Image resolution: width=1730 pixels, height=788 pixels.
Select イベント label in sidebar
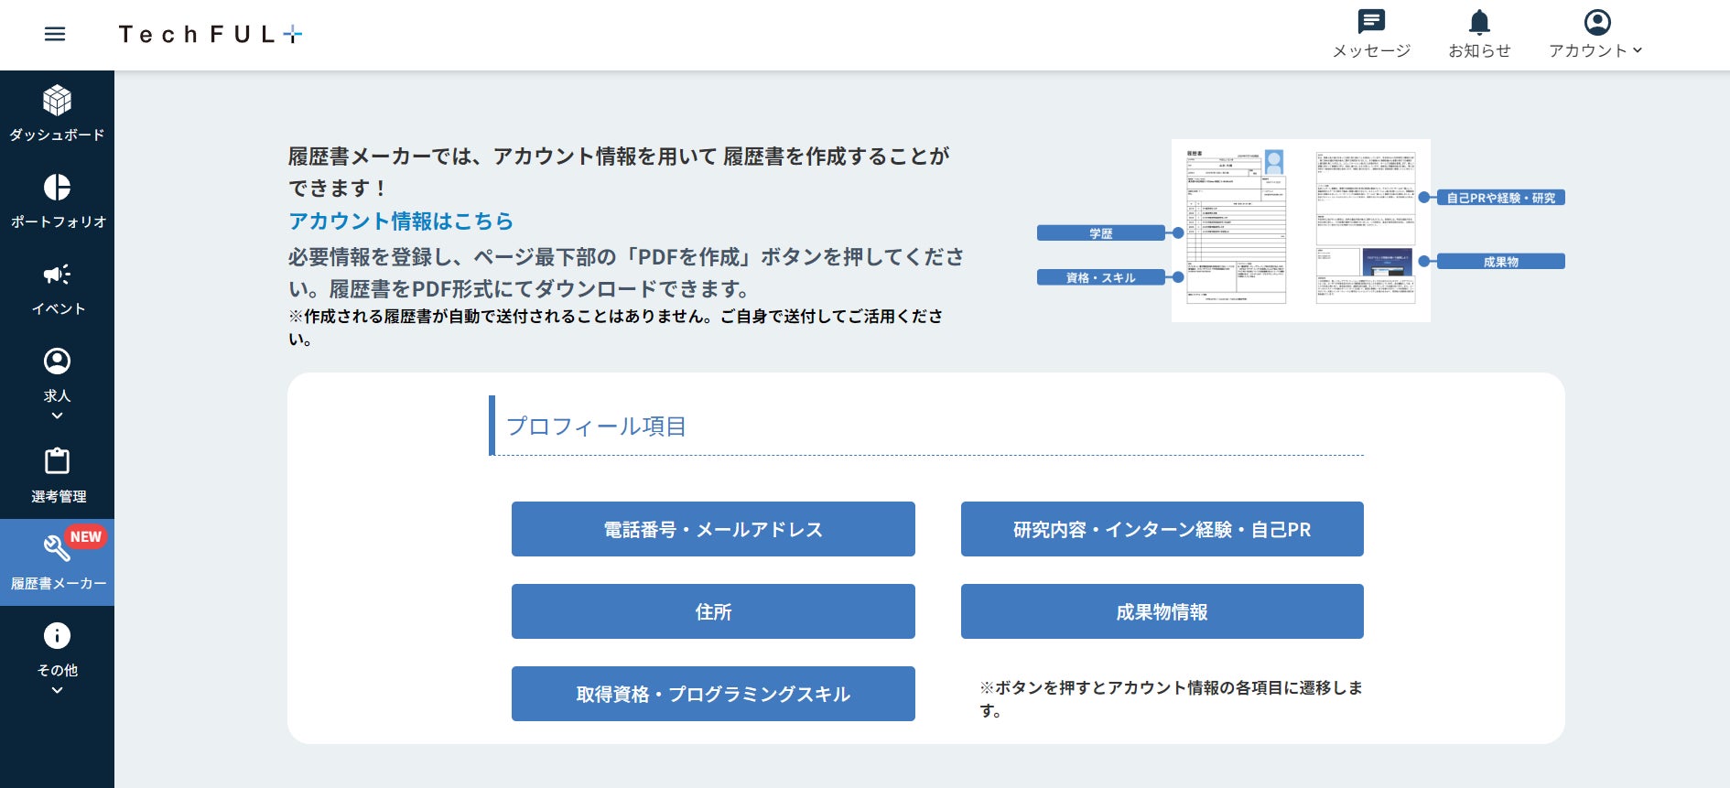(x=58, y=308)
